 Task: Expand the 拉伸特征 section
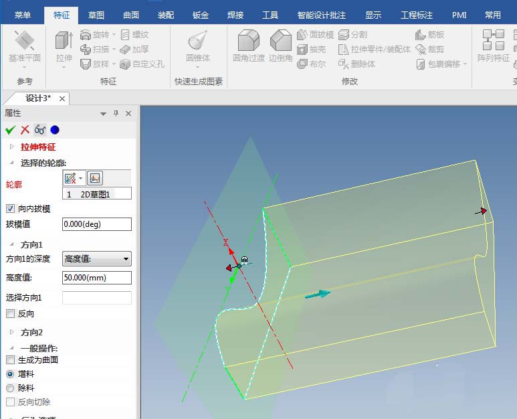[12, 147]
